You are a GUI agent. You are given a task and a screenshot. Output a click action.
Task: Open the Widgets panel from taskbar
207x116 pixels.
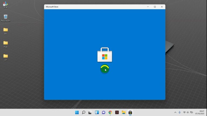(x=97, y=113)
